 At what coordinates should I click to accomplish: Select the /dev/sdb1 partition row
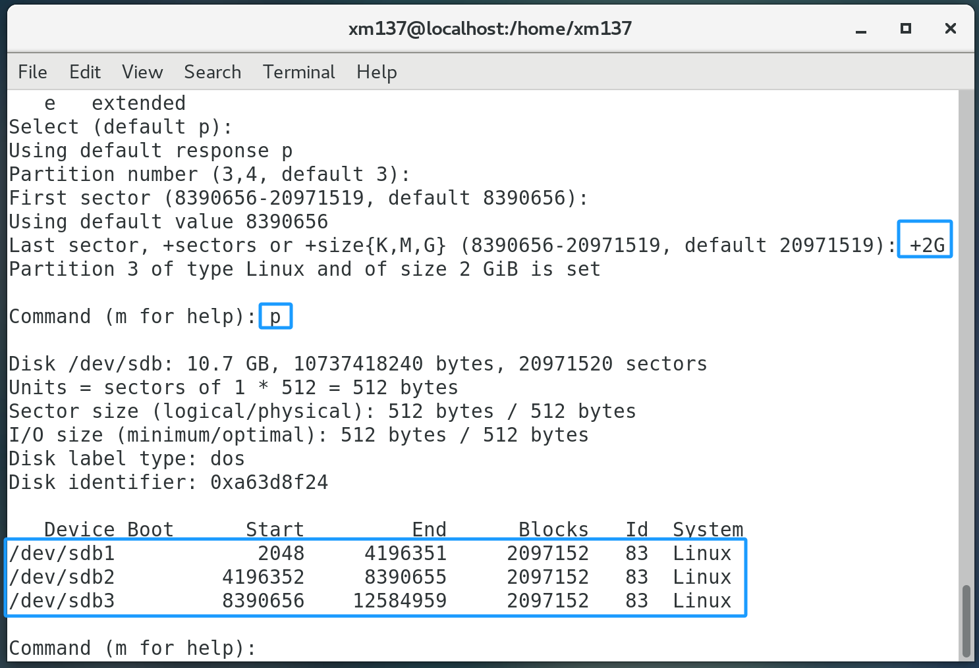(370, 553)
